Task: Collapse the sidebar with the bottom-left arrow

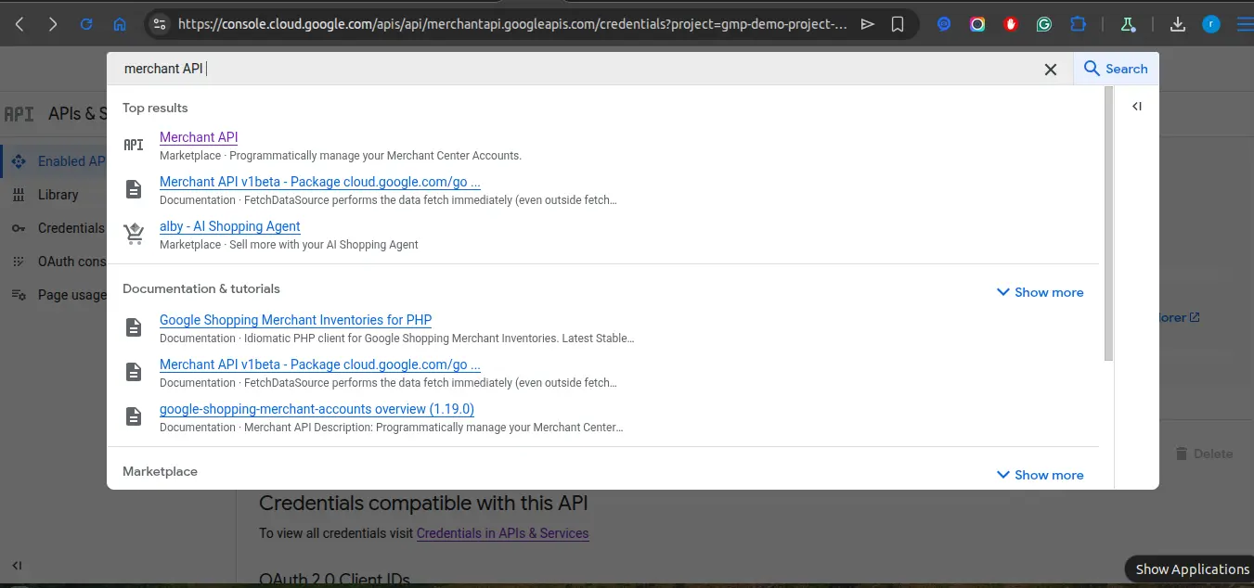Action: click(x=17, y=565)
